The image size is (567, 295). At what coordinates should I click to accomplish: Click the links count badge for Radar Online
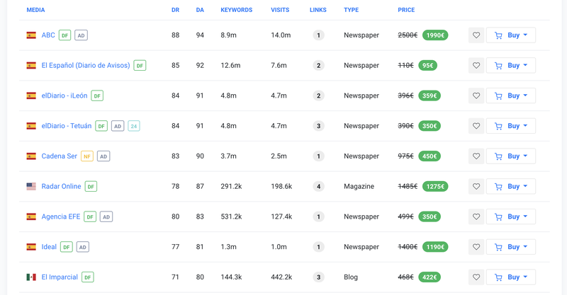[319, 187]
